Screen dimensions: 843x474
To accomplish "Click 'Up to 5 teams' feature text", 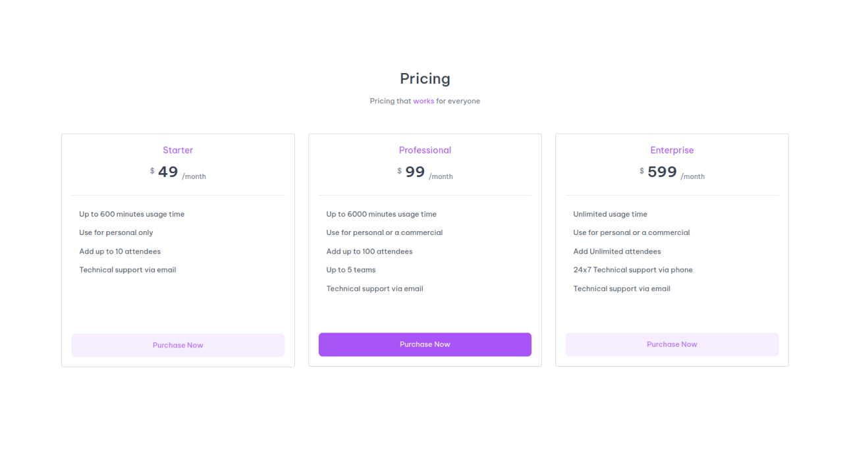I will point(350,269).
